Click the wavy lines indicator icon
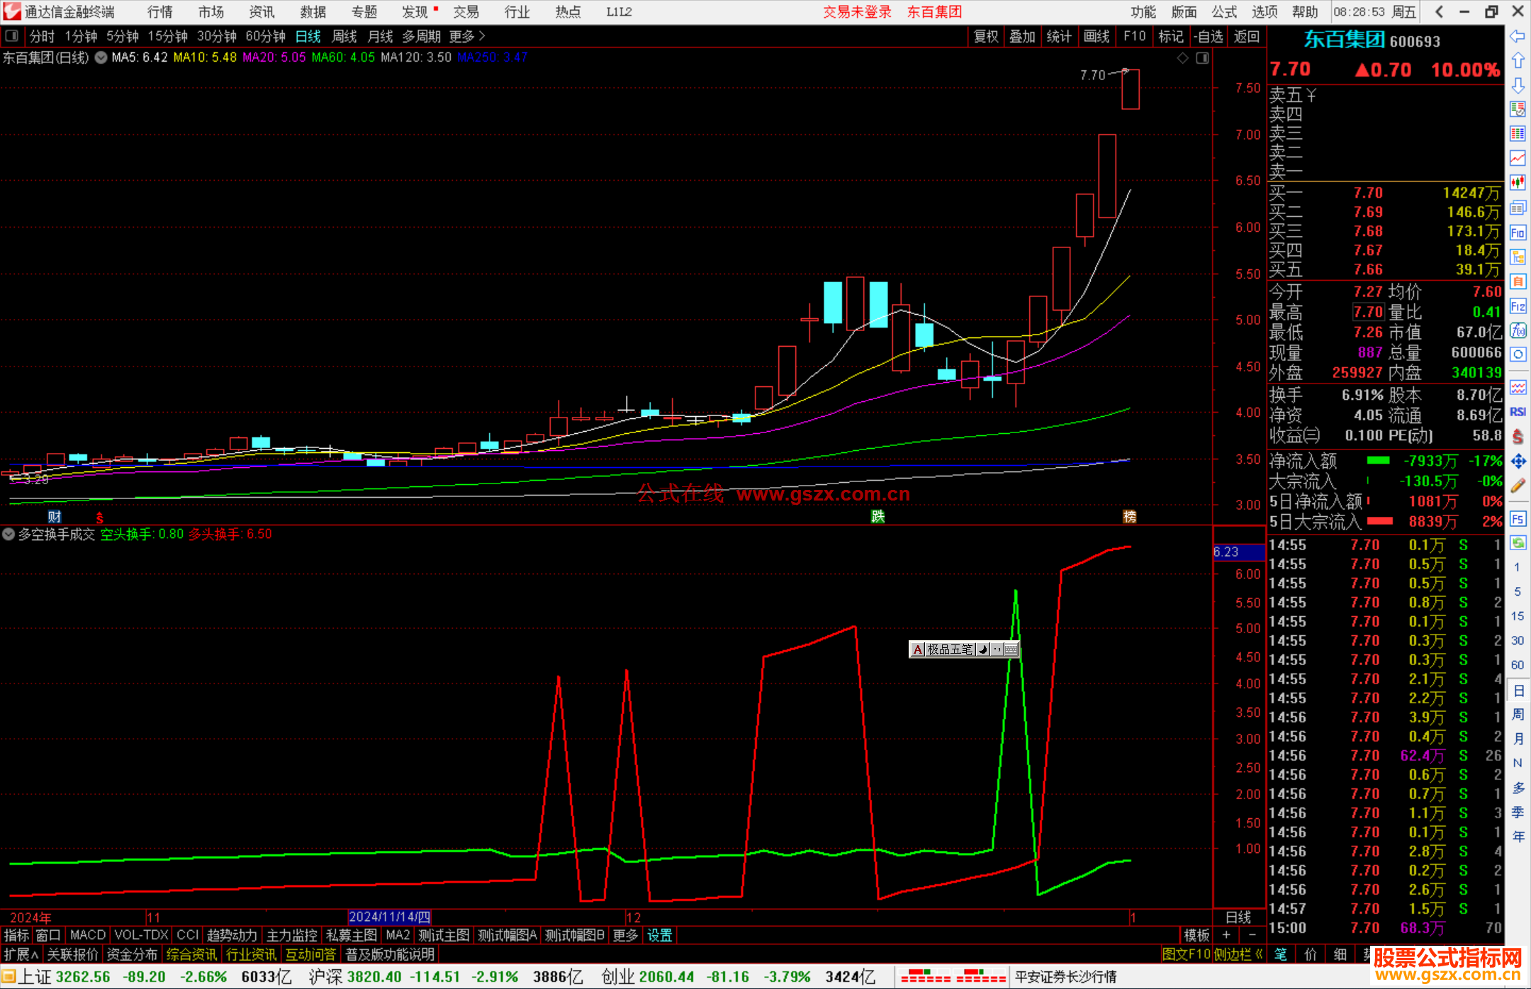The height and width of the screenshot is (989, 1531). 1518,387
